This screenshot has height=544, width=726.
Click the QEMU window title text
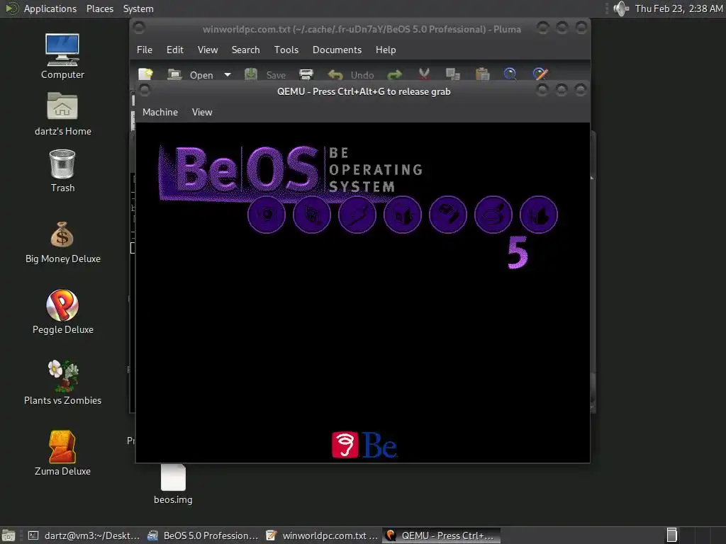click(x=364, y=91)
